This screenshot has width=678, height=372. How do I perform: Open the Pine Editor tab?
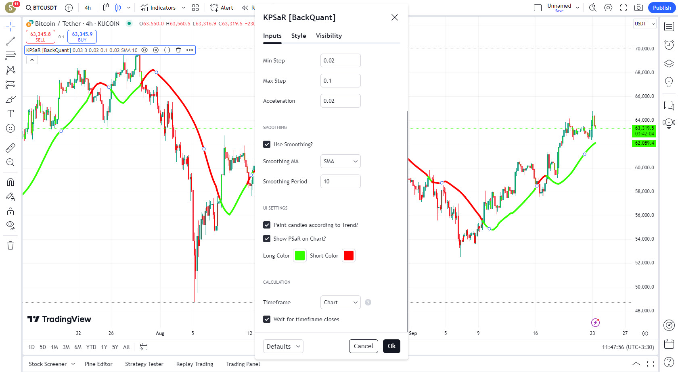pos(98,364)
